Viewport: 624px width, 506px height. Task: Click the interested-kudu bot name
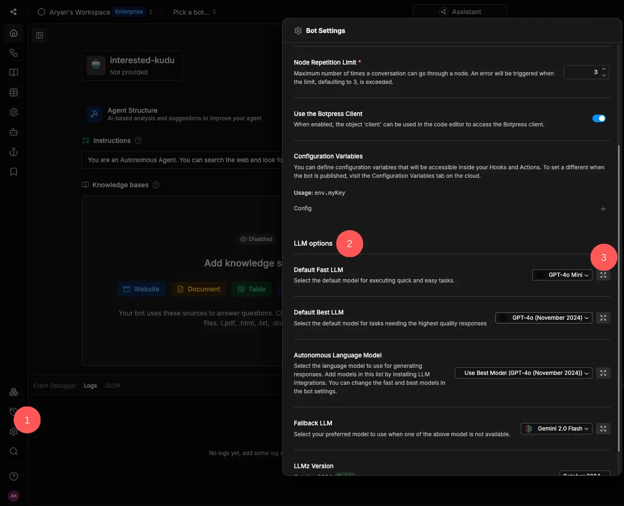[x=142, y=60]
